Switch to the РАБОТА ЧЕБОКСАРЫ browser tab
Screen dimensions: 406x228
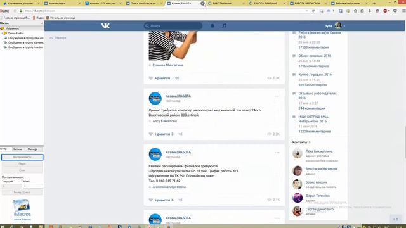[x=308, y=3]
